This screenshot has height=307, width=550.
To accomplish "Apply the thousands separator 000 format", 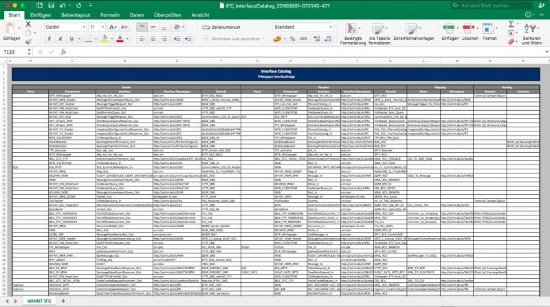I will [x=303, y=39].
